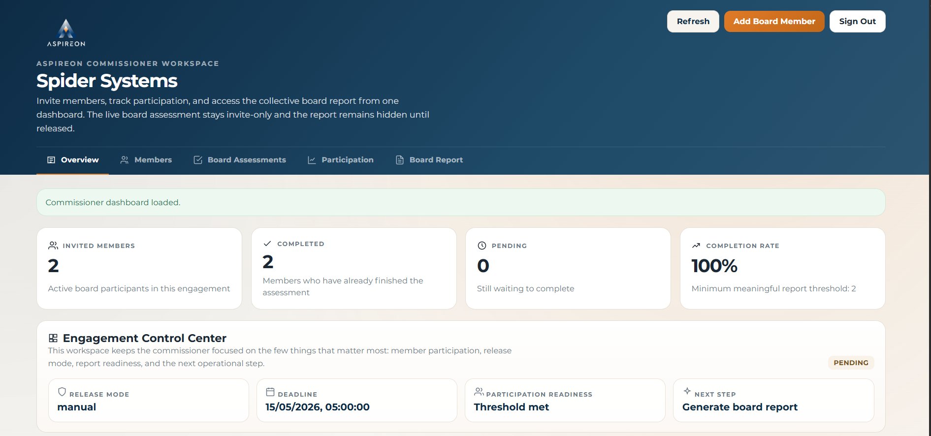Click the Members tab people icon
The image size is (931, 436).
point(125,160)
